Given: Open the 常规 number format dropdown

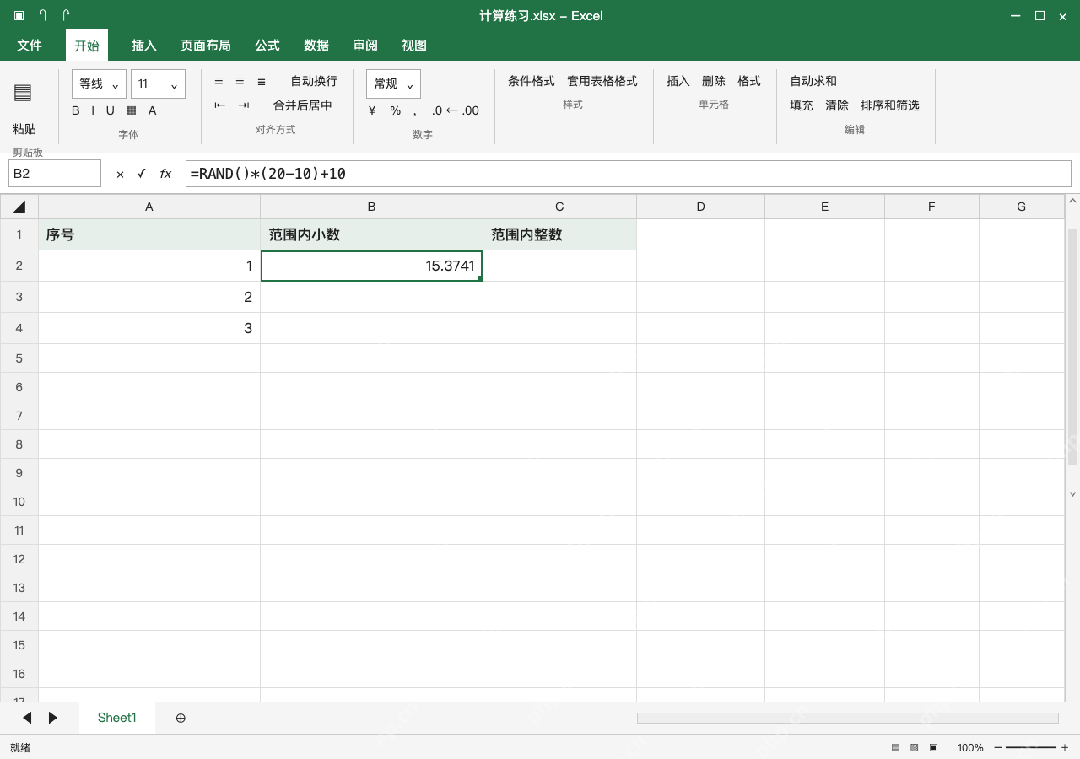Looking at the screenshot, I should pos(393,83).
